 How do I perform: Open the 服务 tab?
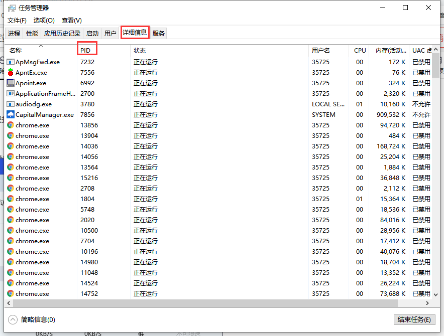pyautogui.click(x=158, y=33)
